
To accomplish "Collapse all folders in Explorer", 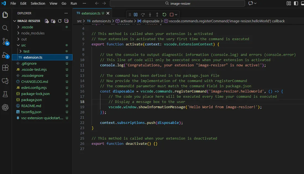I will click(x=66, y=21).
